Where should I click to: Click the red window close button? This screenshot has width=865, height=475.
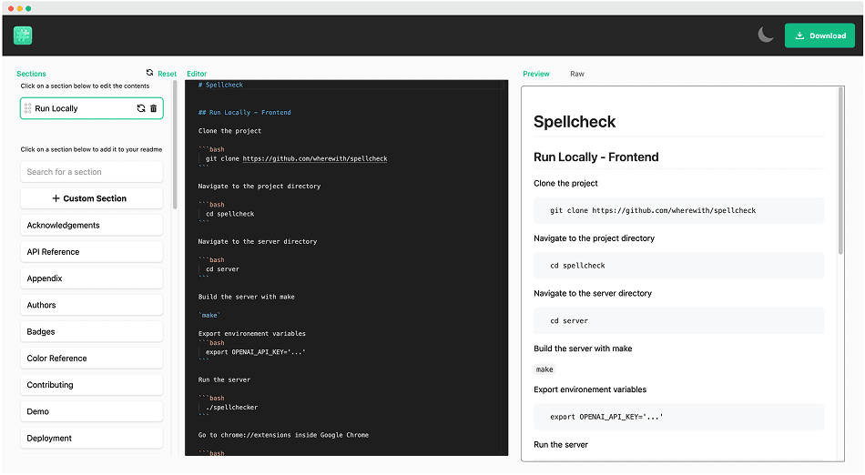coord(11,8)
